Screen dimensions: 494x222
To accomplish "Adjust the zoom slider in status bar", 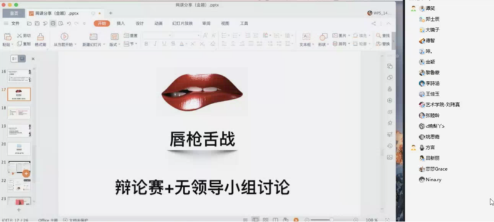I will click(x=331, y=220).
